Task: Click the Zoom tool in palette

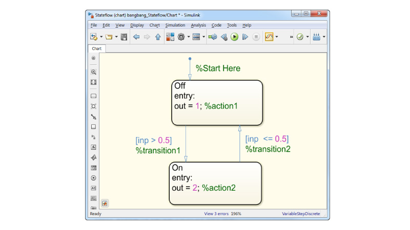Action: click(94, 72)
